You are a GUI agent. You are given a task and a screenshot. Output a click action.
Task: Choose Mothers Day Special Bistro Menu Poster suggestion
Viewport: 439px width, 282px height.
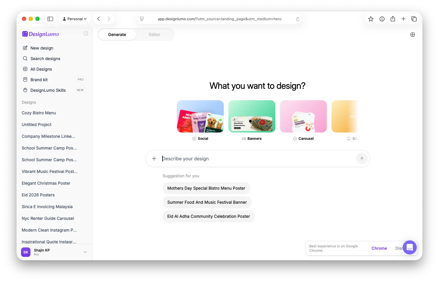click(206, 188)
